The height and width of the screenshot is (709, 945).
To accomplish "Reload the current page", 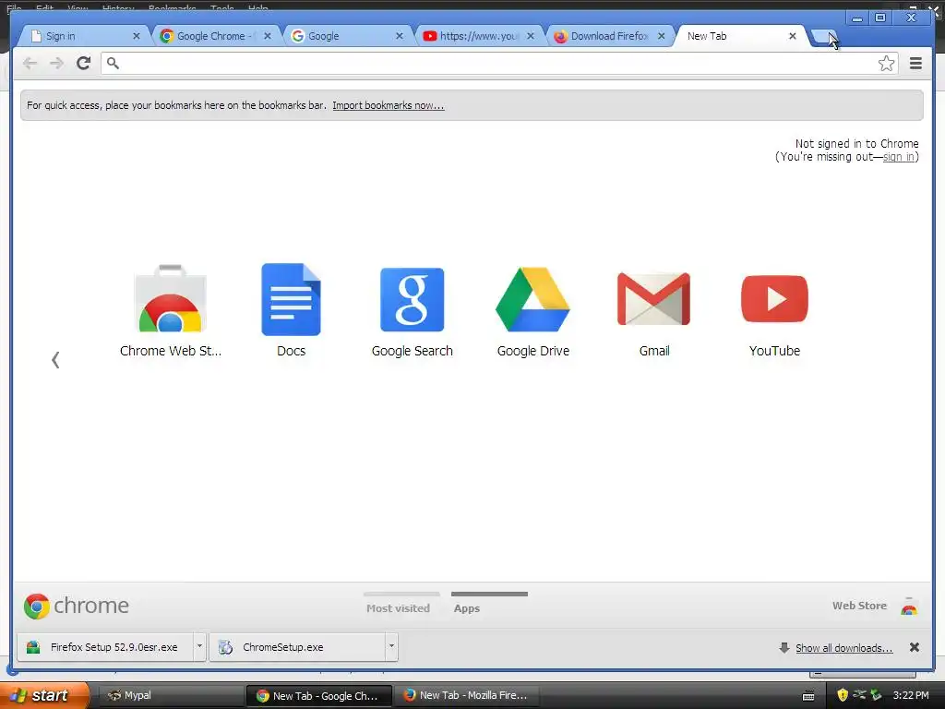I will click(x=84, y=64).
